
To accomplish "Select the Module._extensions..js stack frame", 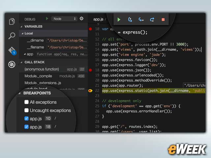I will coord(53,83).
